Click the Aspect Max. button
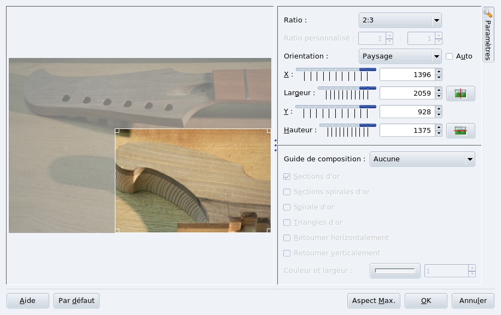 374,301
